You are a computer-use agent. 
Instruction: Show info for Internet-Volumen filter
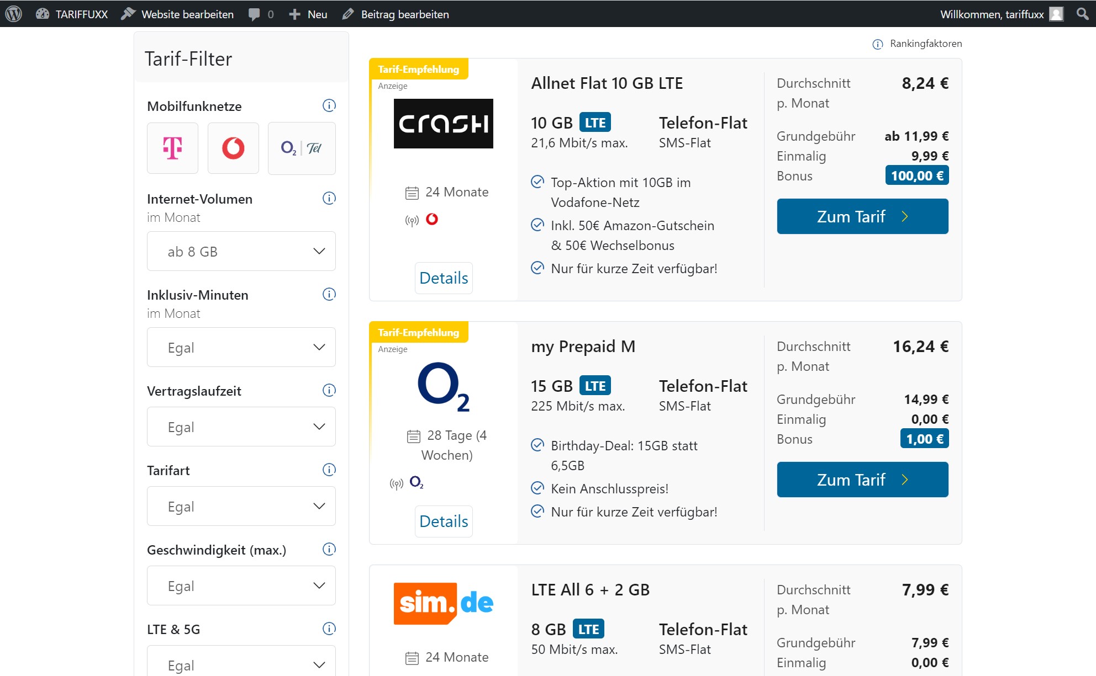pyautogui.click(x=329, y=198)
